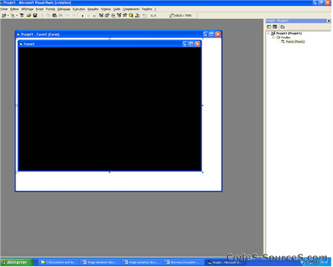The width and height of the screenshot is (333, 267).
Task: Open the Project Explorer from the main toolbar
Action: [101, 15]
